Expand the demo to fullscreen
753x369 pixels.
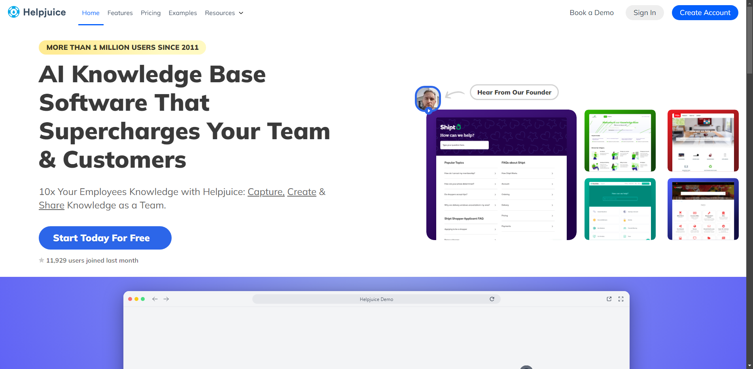point(621,299)
